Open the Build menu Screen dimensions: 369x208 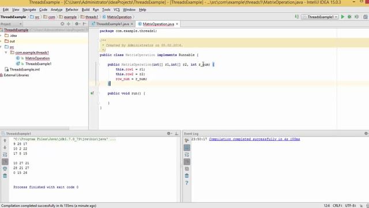click(85, 10)
